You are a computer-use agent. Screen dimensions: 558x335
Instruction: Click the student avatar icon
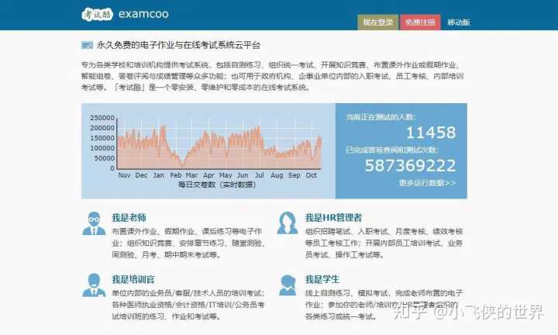click(x=288, y=285)
